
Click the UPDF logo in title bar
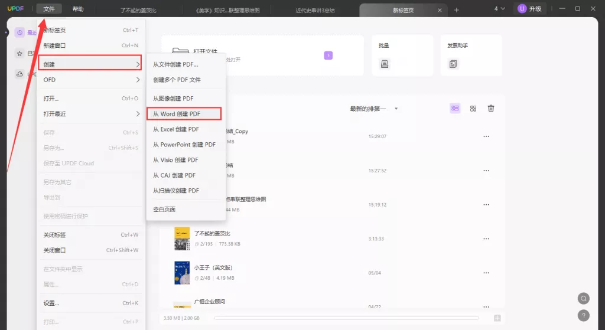click(15, 8)
